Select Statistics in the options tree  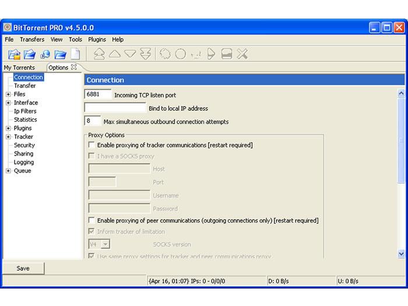pyautogui.click(x=25, y=119)
